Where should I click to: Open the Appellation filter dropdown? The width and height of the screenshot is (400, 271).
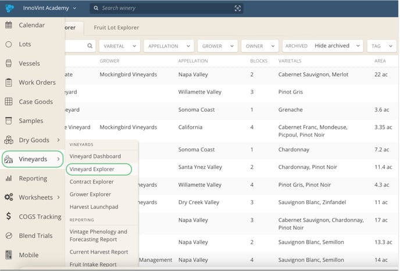pyautogui.click(x=169, y=46)
